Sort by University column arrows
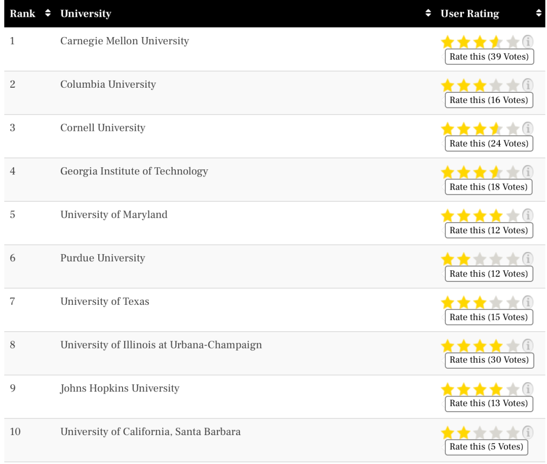Image resolution: width=547 pixels, height=464 pixels. click(x=428, y=14)
